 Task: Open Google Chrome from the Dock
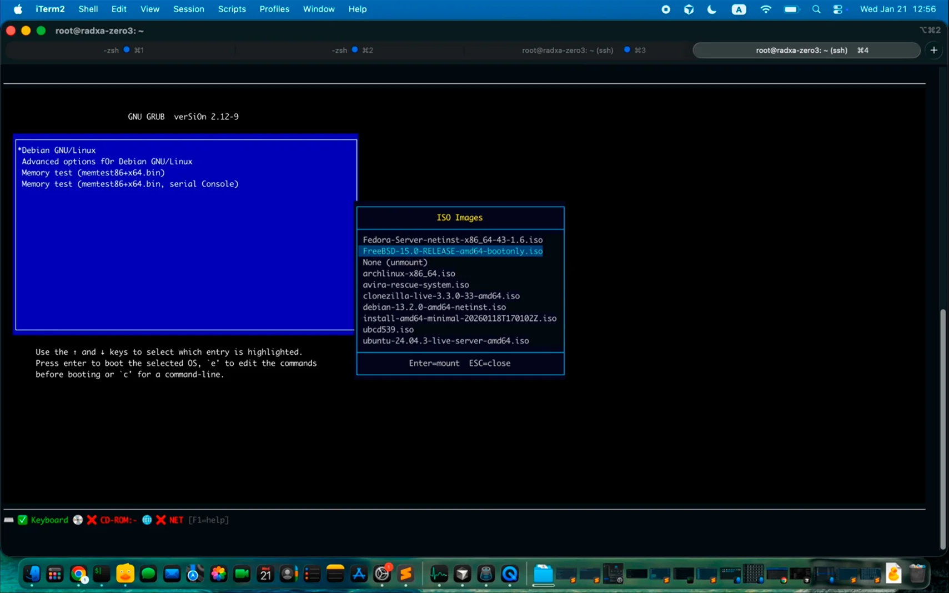pyautogui.click(x=78, y=575)
